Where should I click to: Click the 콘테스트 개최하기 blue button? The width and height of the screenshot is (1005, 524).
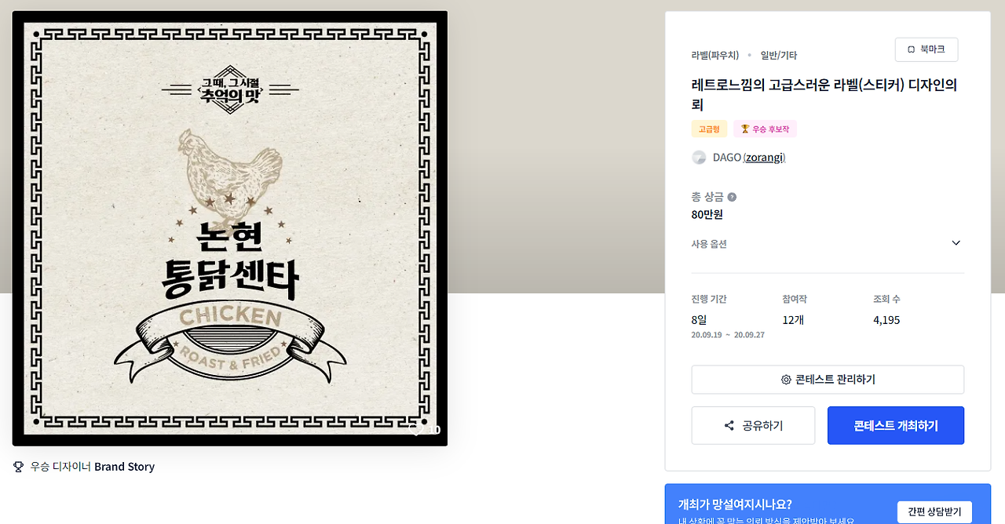coord(896,425)
